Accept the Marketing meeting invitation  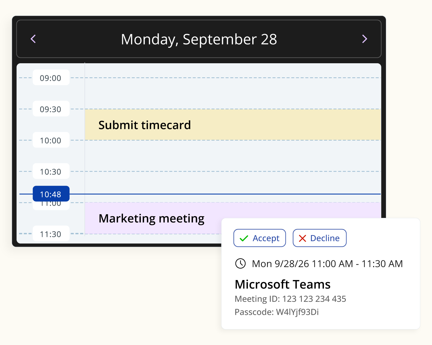pyautogui.click(x=259, y=238)
